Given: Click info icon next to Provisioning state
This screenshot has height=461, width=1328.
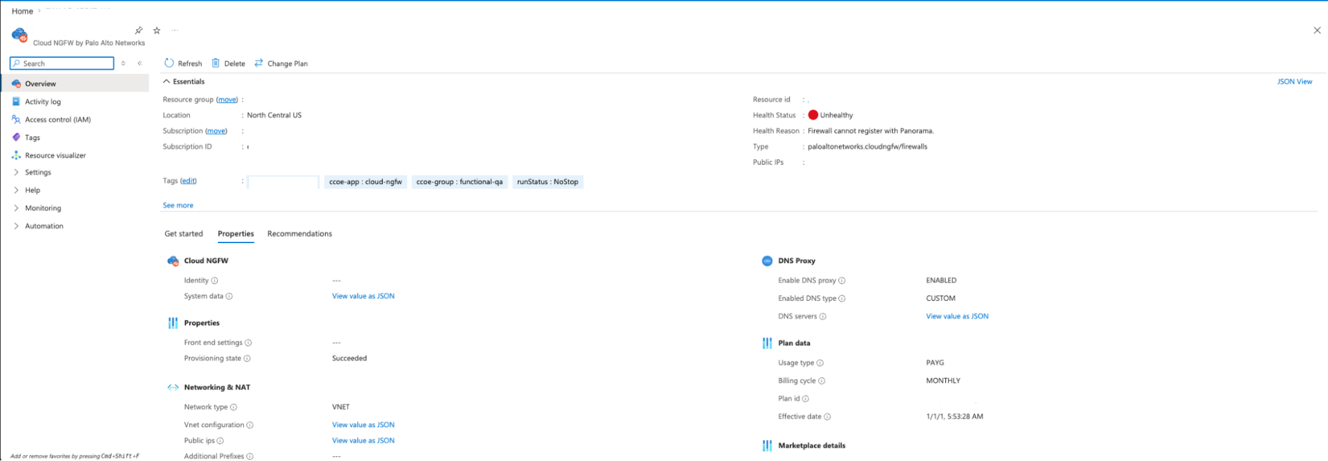Looking at the screenshot, I should click(x=247, y=359).
